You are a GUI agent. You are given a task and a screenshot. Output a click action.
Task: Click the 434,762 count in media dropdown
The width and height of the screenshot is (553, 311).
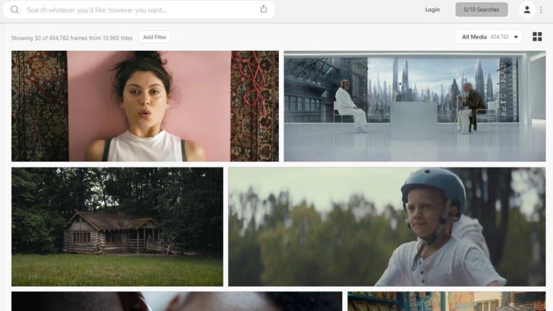[499, 37]
